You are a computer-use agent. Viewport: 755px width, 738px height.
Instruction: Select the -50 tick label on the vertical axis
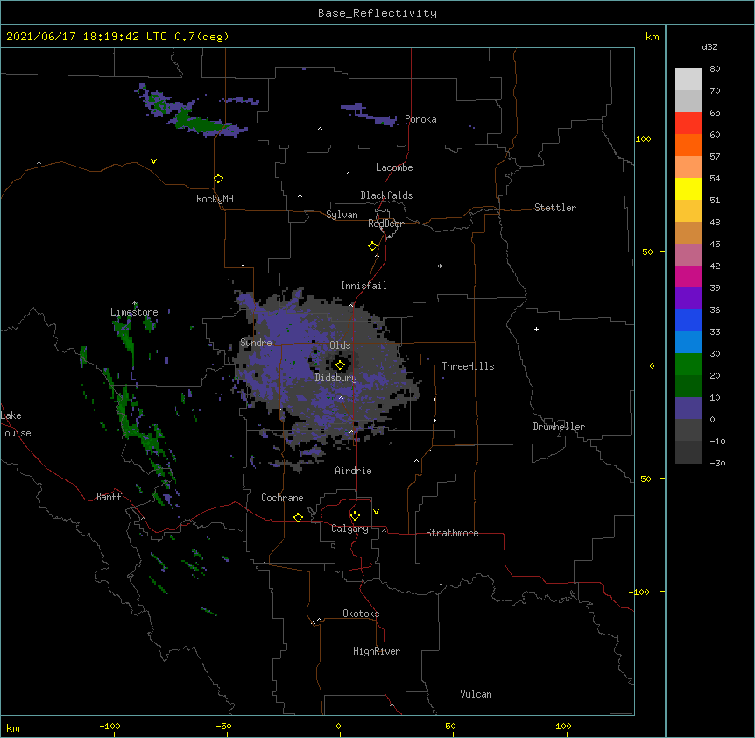[644, 479]
